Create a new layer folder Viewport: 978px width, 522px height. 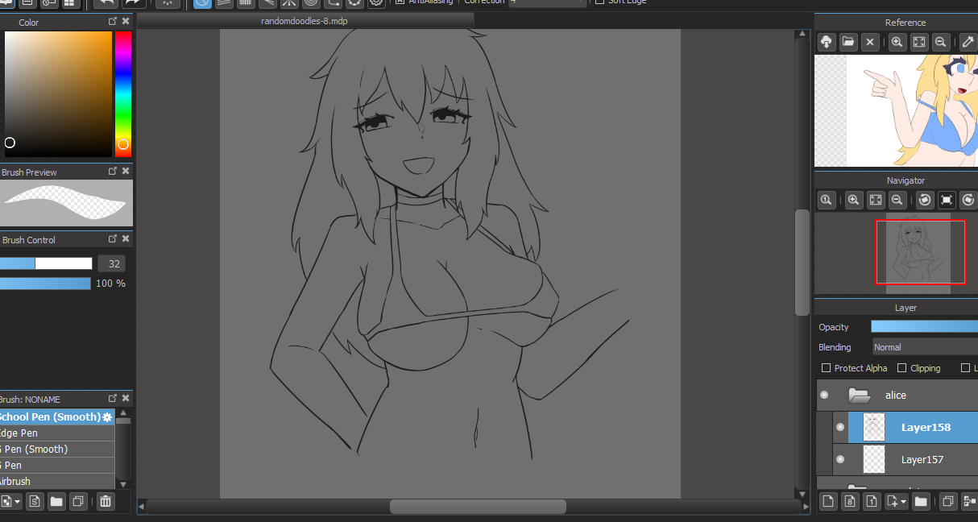click(x=921, y=502)
